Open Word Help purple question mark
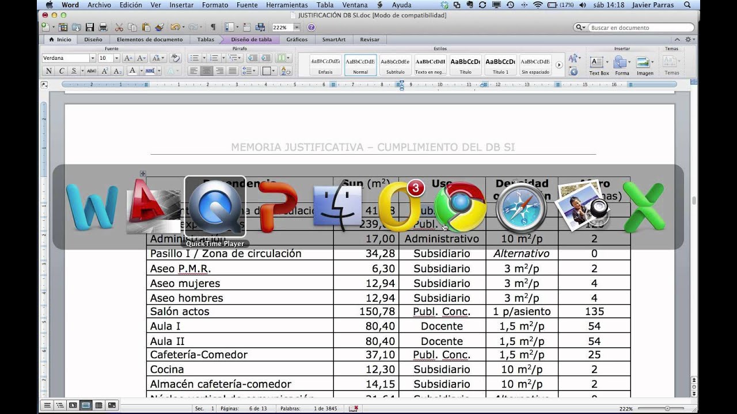 pos(311,27)
